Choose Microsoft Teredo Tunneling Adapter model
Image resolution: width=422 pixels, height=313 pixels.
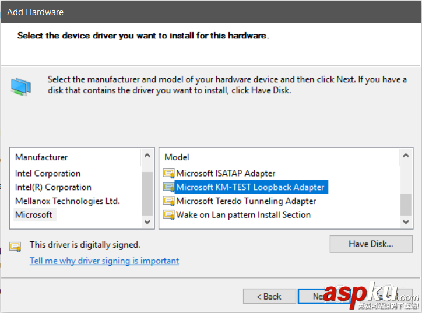(x=246, y=201)
